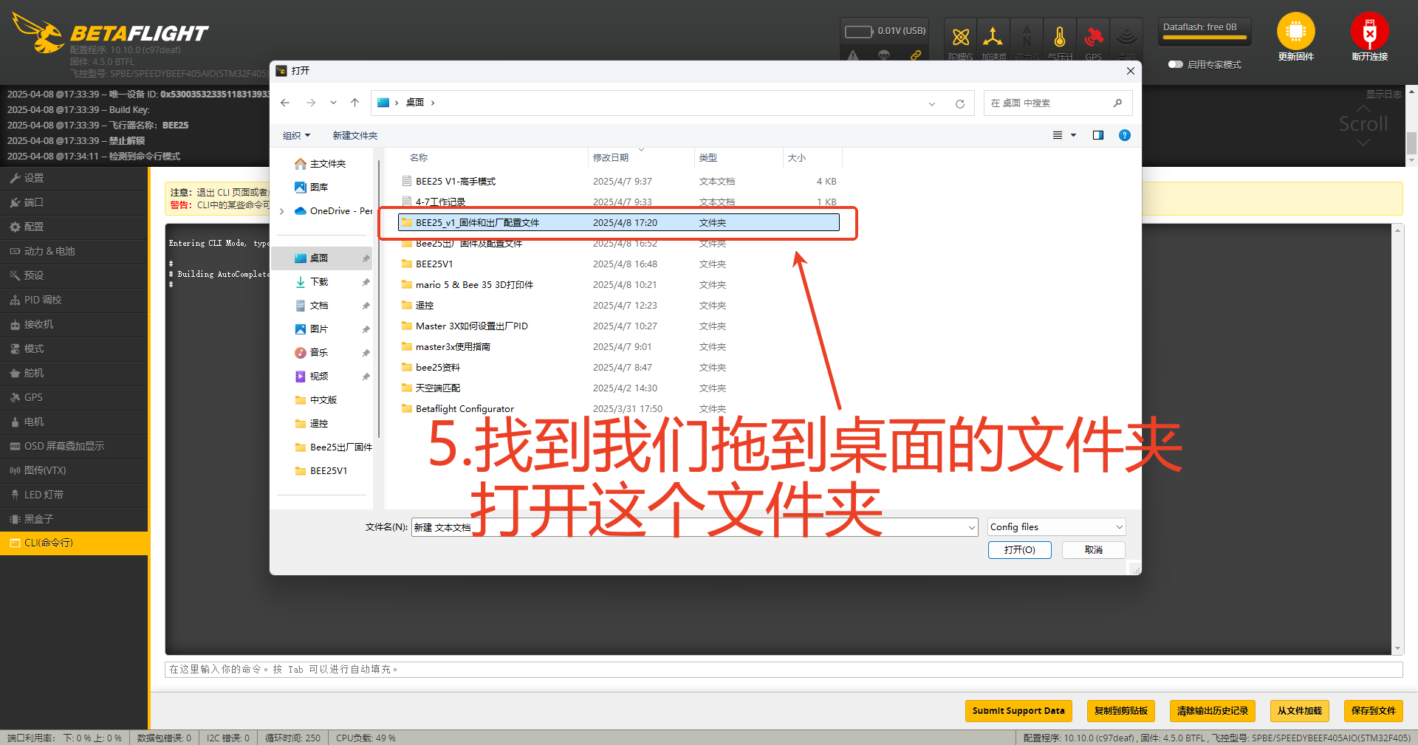The width and height of the screenshot is (1418, 745).
Task: Go forward in the file dialog
Action: [x=311, y=103]
